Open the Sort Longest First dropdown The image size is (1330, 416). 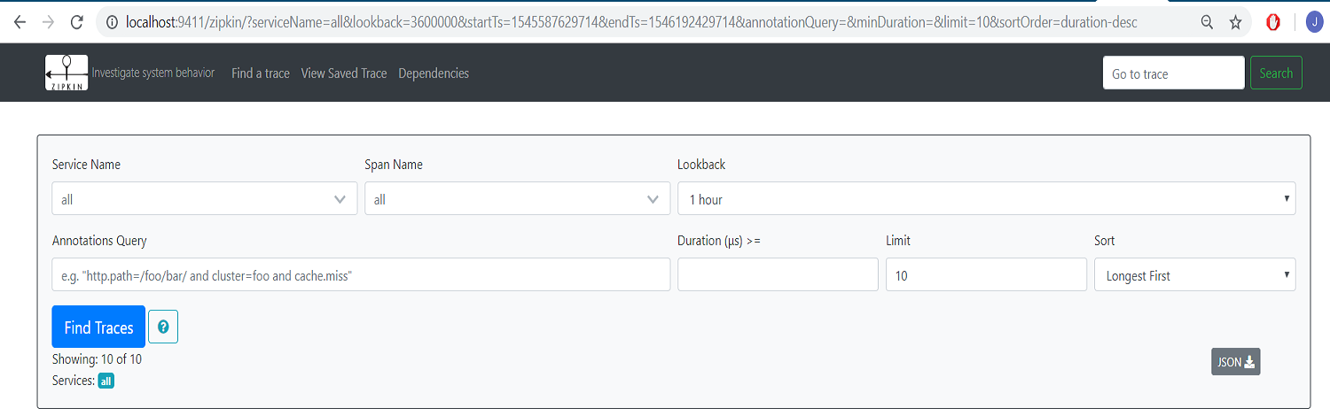[x=1194, y=275]
